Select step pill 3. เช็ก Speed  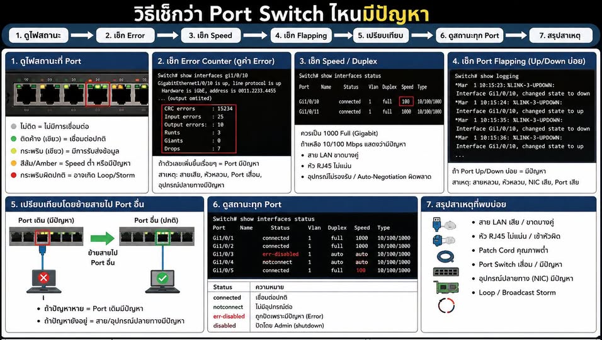[x=211, y=35]
